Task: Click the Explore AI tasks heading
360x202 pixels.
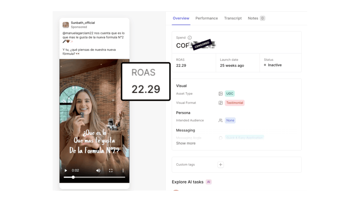Action: point(187,182)
